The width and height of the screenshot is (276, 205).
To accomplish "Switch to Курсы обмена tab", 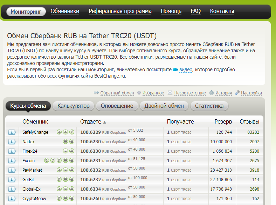I will pyautogui.click(x=28, y=106).
